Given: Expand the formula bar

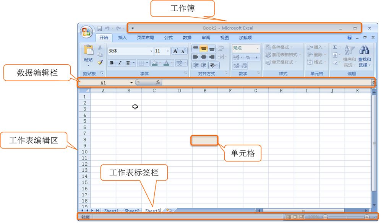Looking at the screenshot, I should point(373,83).
